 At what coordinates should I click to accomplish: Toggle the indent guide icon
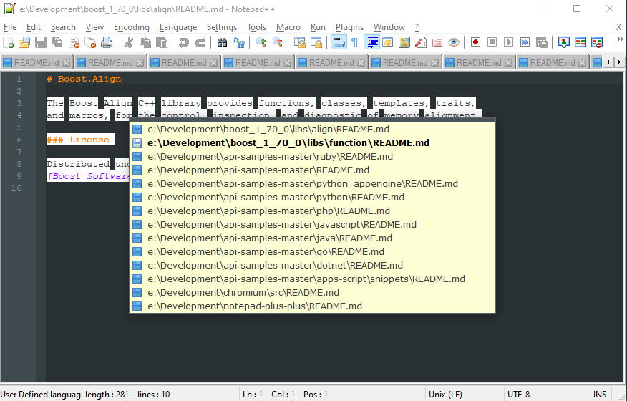coord(371,42)
